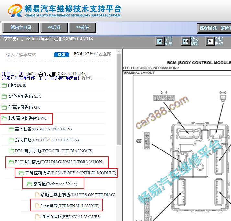Click the BCM terminal layout diagram image
This screenshot has width=231, height=221.
[182, 148]
